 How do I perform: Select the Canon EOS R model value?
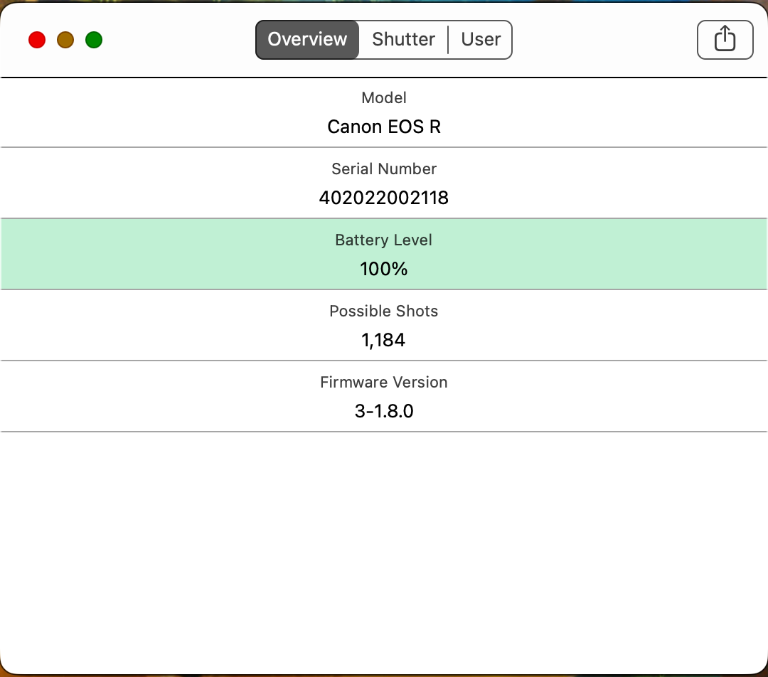point(384,127)
